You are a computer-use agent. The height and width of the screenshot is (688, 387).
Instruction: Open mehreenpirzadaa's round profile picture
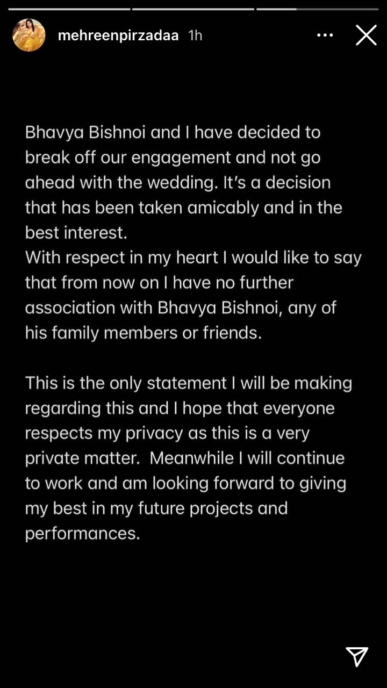[29, 35]
